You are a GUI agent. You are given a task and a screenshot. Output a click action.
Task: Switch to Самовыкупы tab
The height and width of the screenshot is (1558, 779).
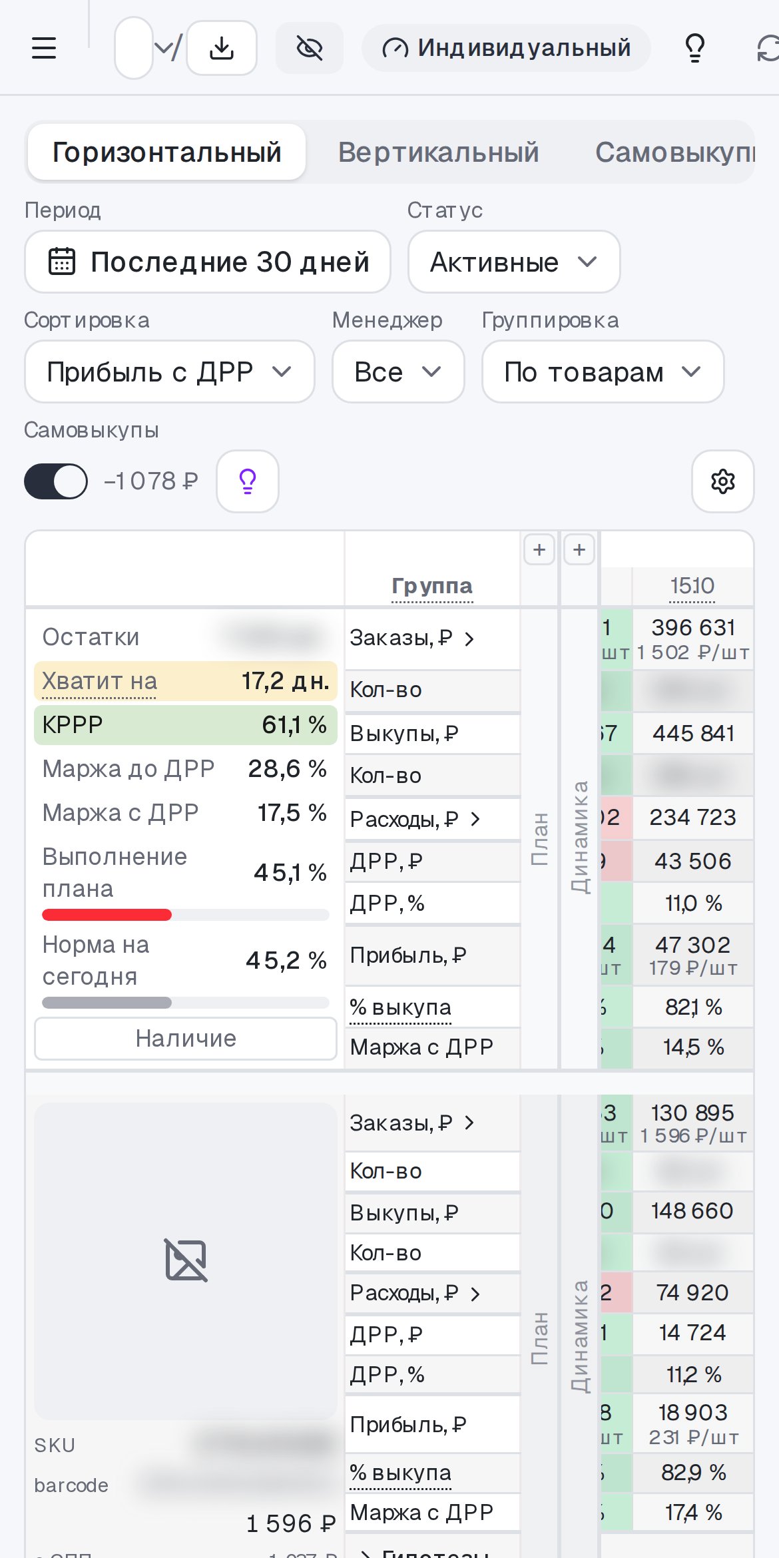click(675, 152)
